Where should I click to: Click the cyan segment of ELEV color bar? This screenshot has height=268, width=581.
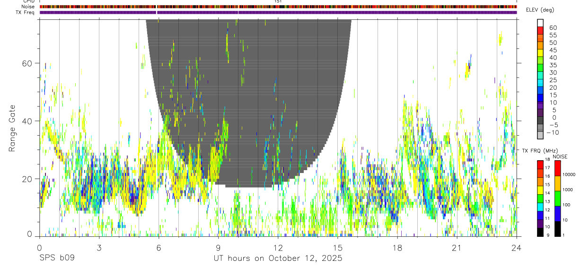(540, 83)
